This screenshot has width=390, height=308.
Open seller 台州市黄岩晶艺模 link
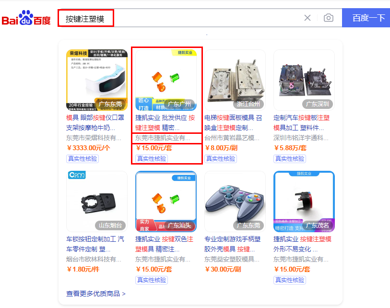point(232,138)
